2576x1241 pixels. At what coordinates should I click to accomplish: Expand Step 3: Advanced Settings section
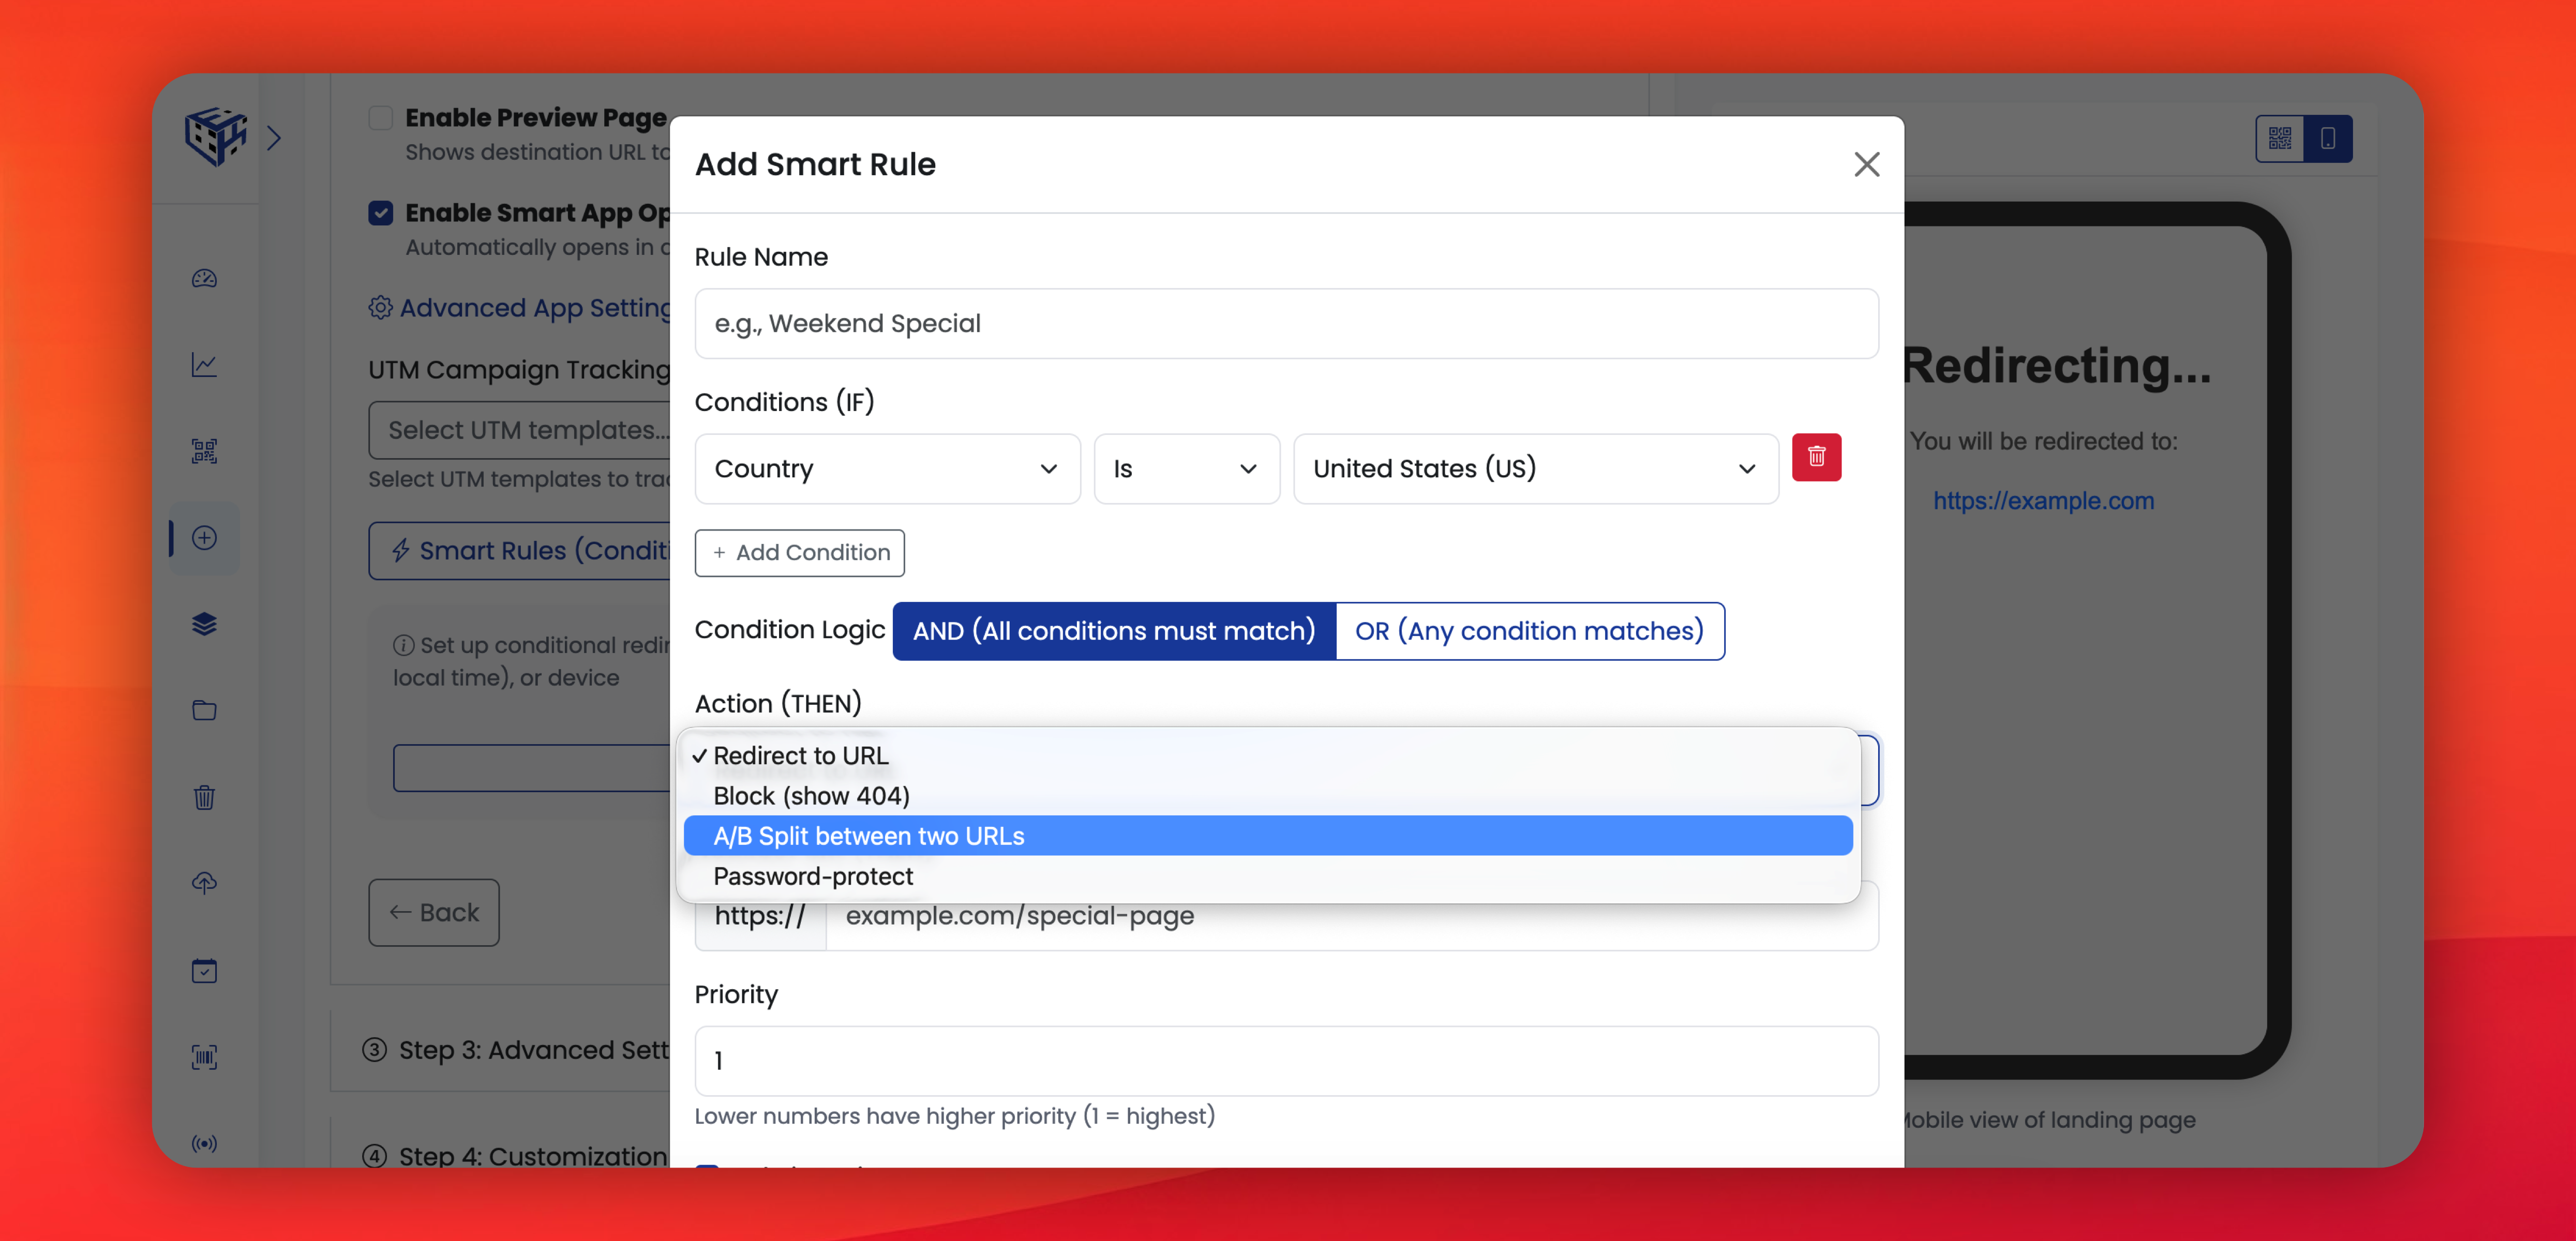coord(516,1049)
